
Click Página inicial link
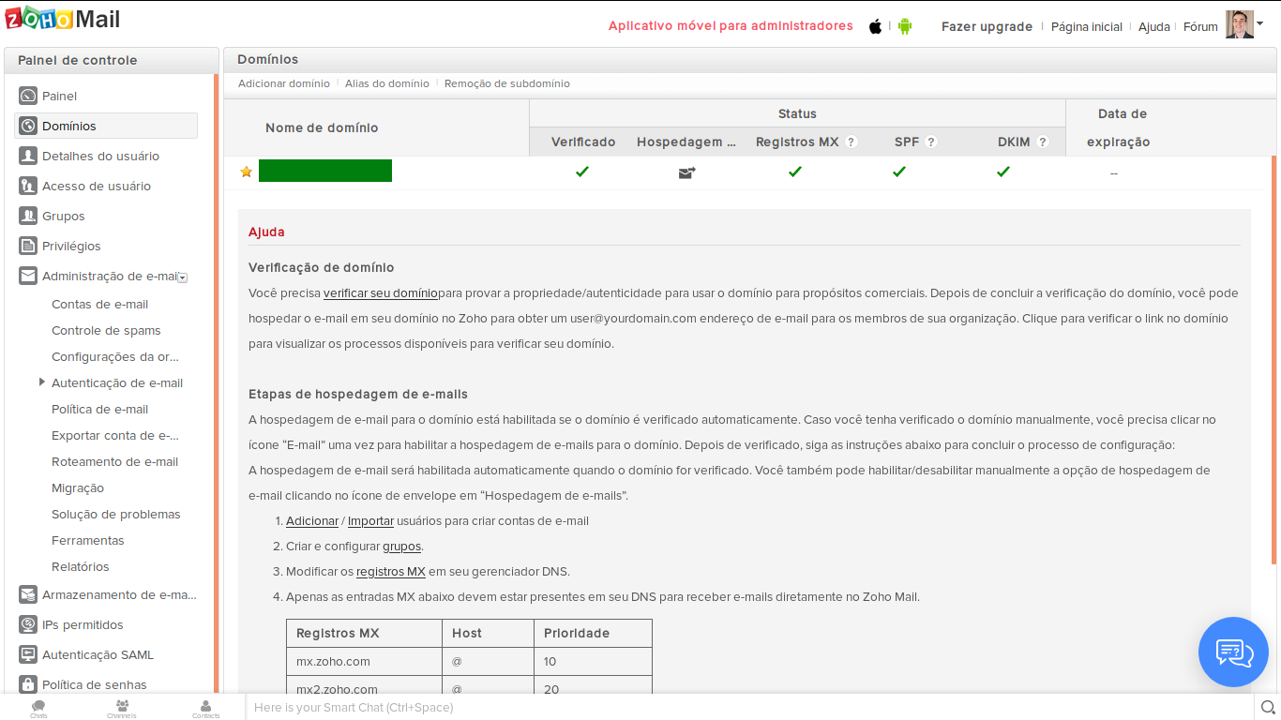1087,26
